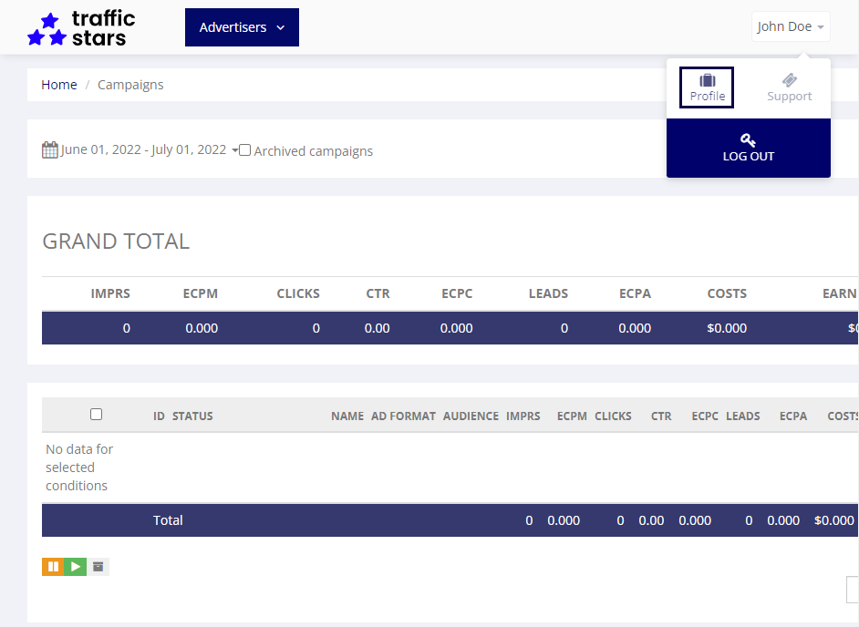Click the key icon on Log Out
859x627 pixels.
click(x=748, y=140)
